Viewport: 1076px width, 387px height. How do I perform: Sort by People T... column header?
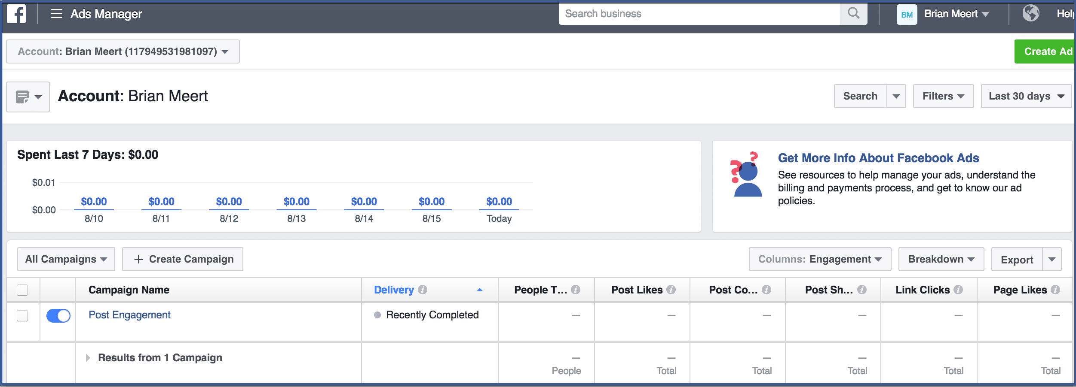click(x=540, y=290)
